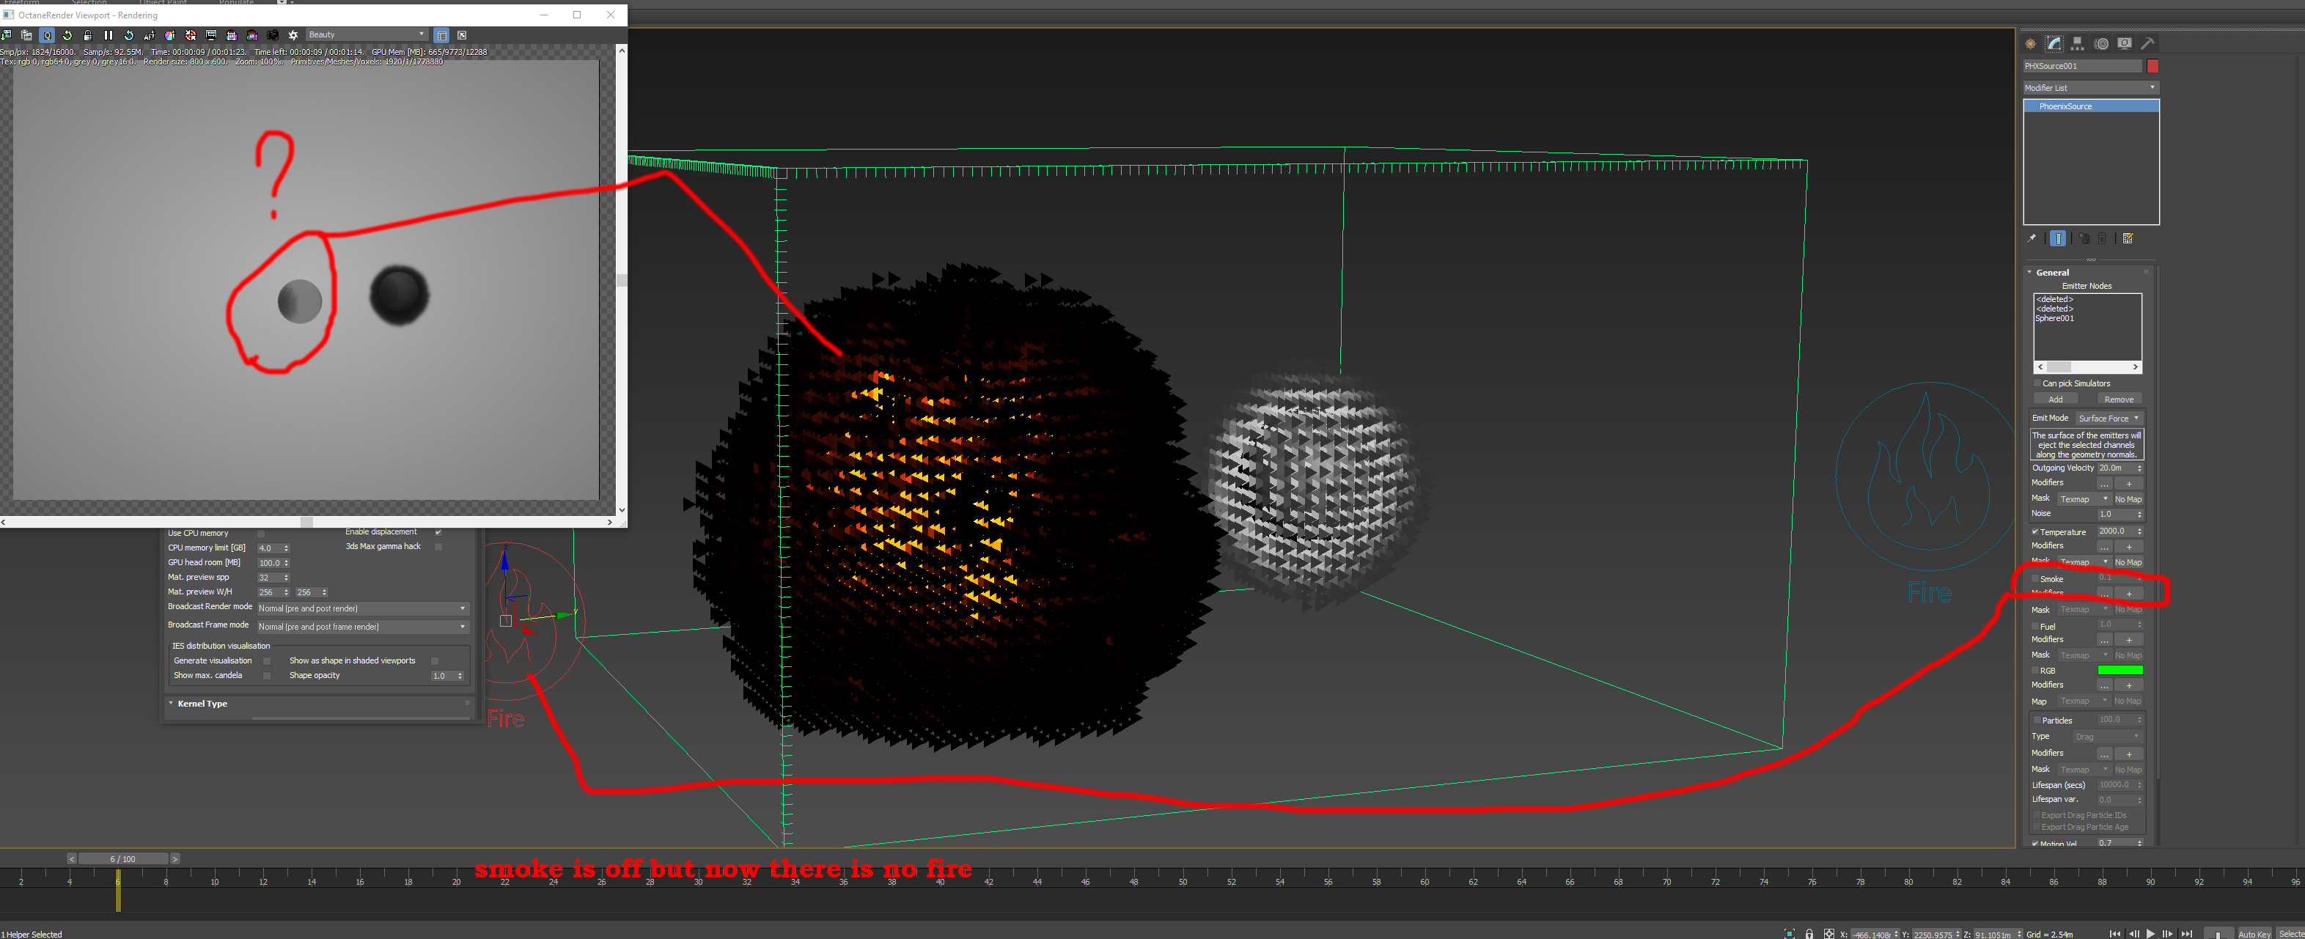Screen dimensions: 2305x939
Task: Open the Utilities hammer panel tab
Action: point(2147,44)
